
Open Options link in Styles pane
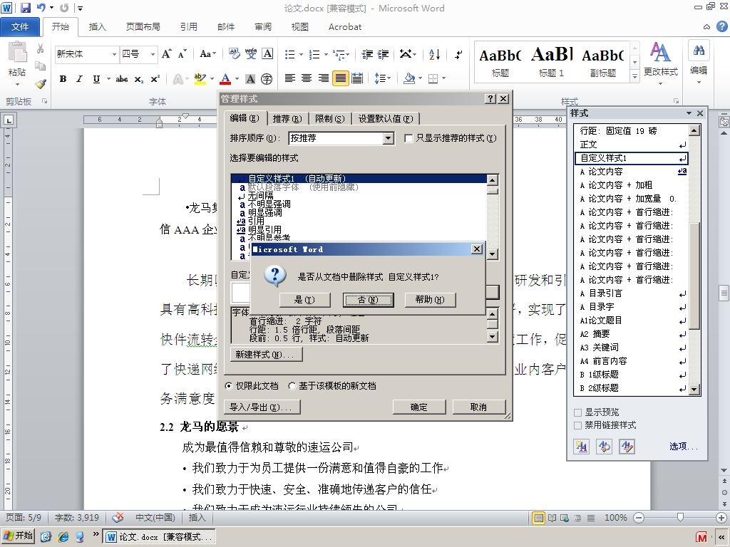[684, 447]
